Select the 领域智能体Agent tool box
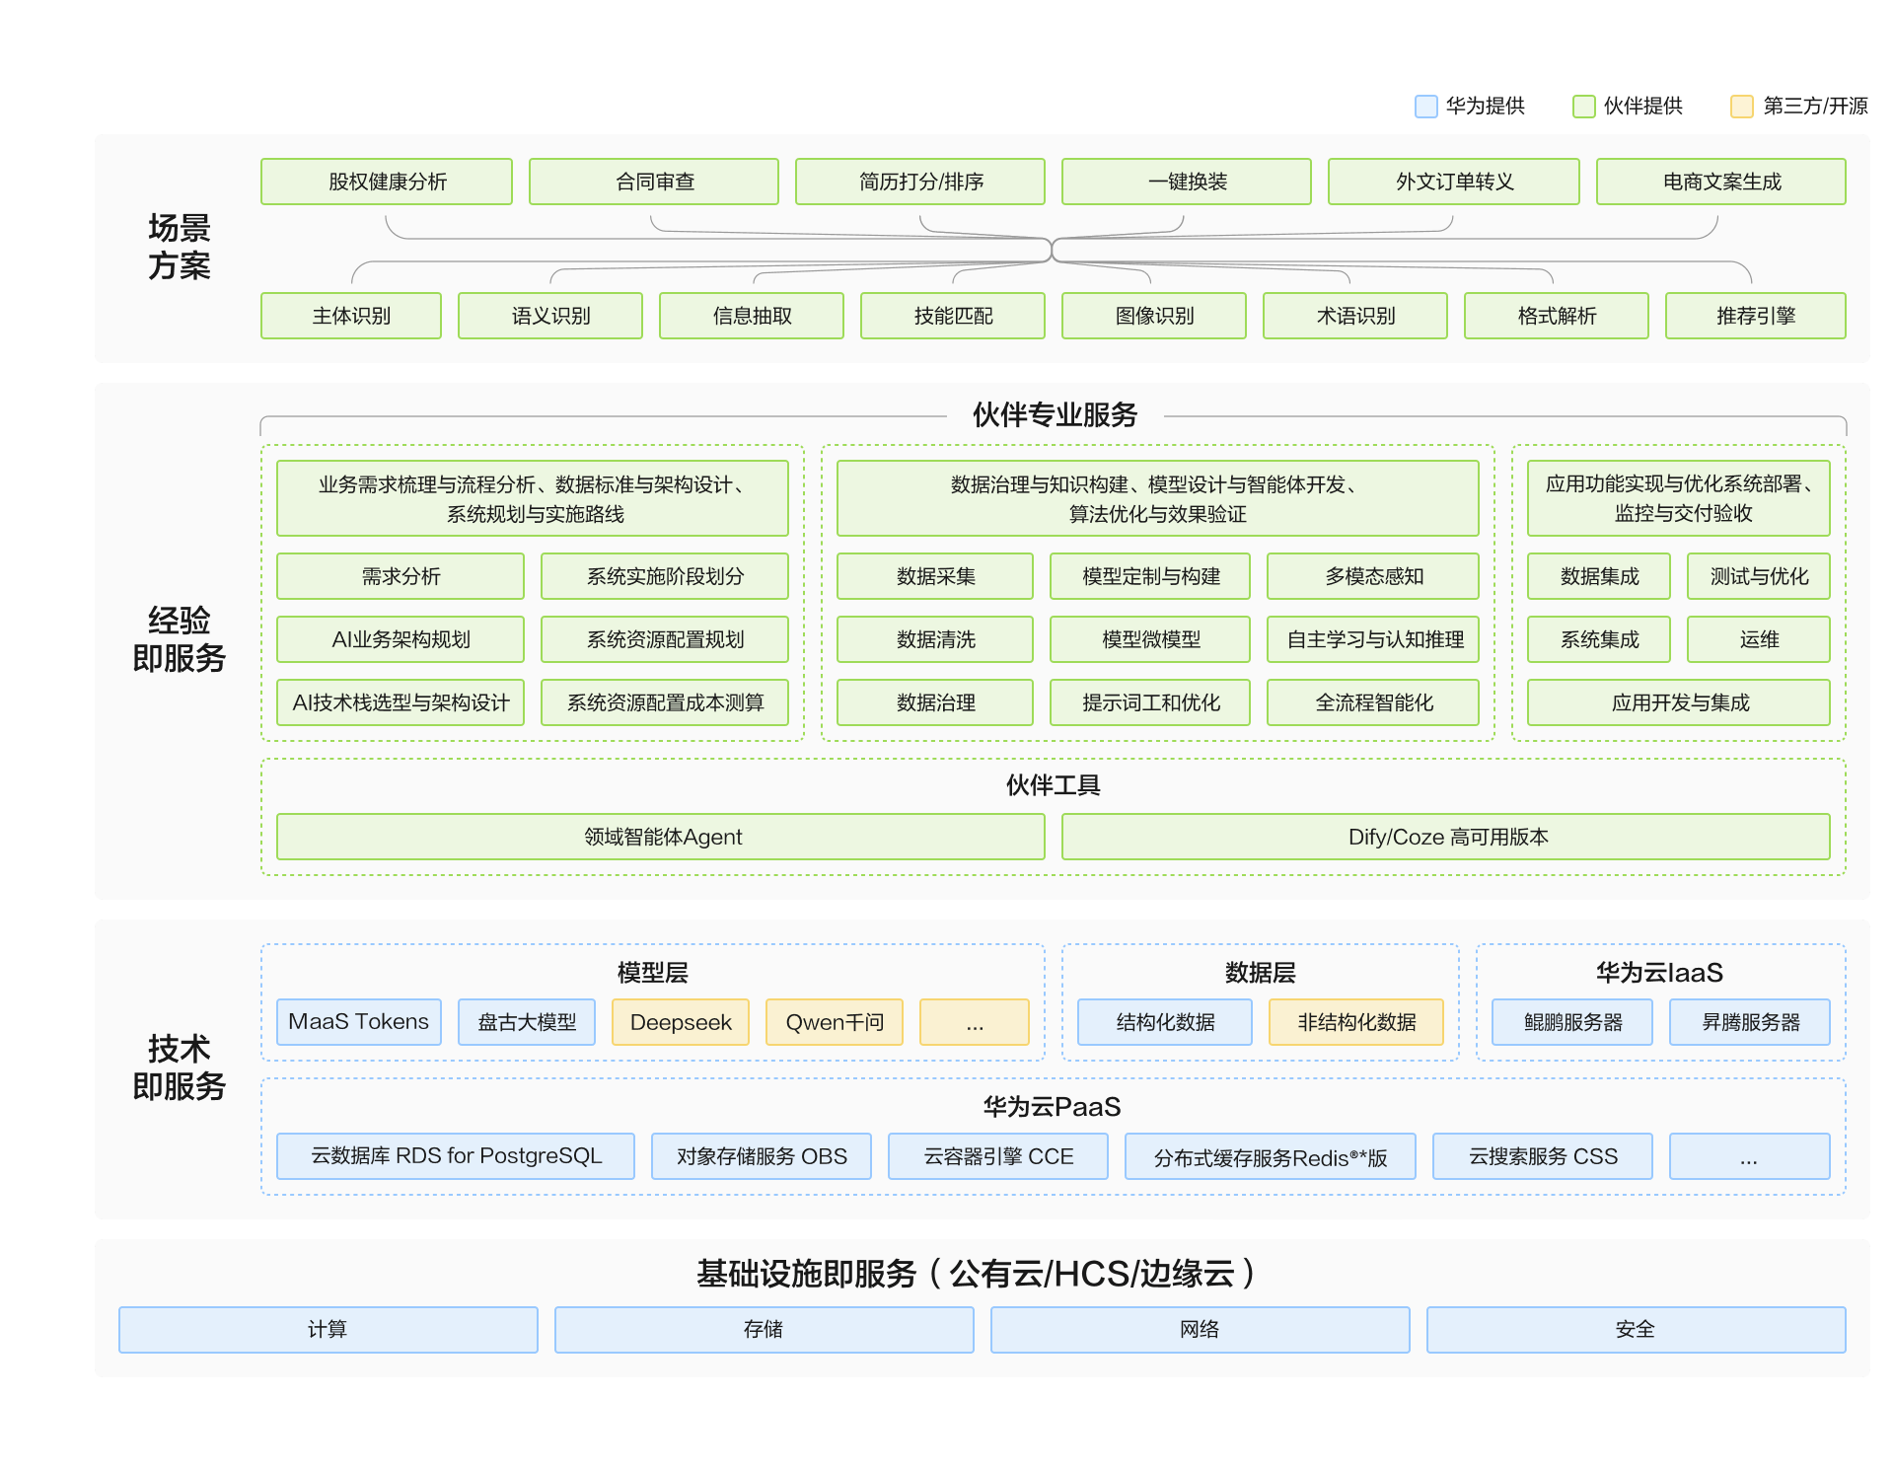Viewport: 1894px width, 1472px height. (x=661, y=837)
